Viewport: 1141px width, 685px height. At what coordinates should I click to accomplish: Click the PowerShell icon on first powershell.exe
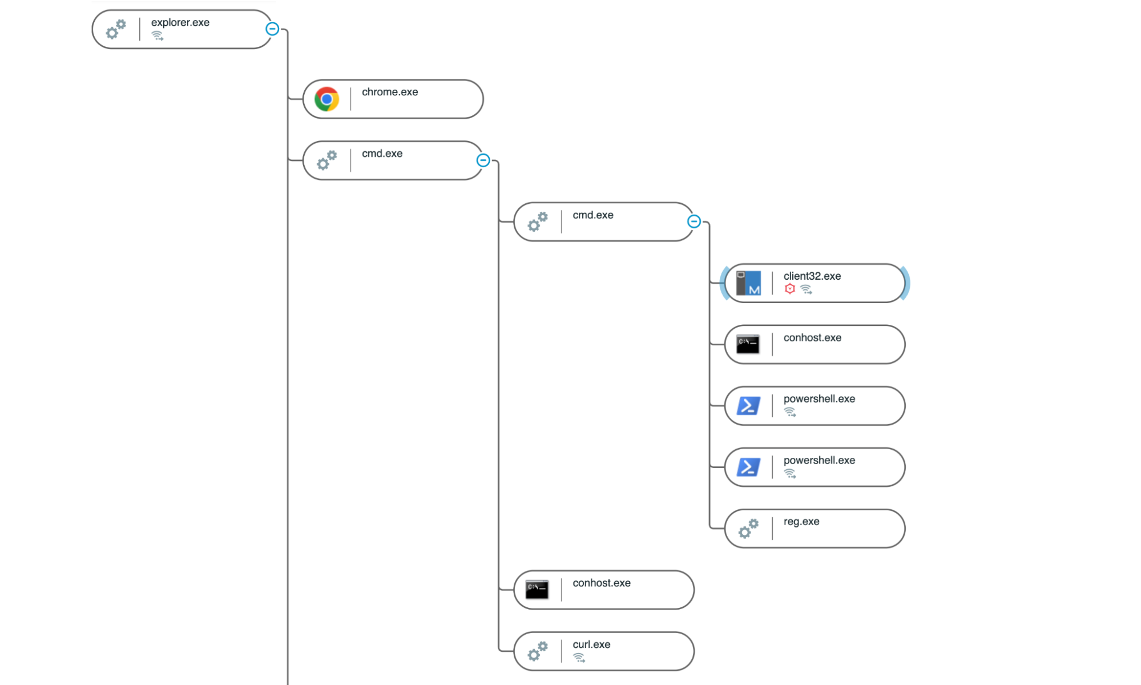coord(747,405)
